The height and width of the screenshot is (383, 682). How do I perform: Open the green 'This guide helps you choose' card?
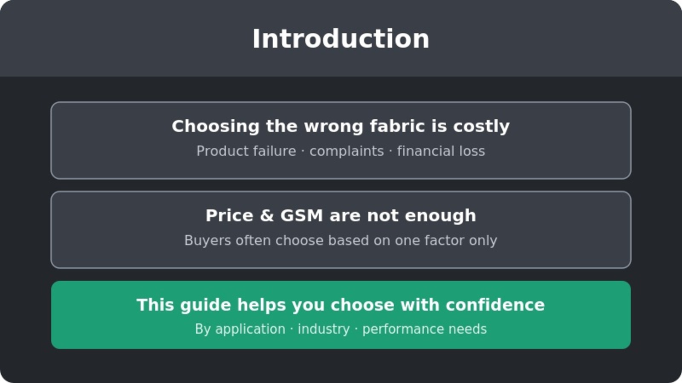tap(341, 315)
